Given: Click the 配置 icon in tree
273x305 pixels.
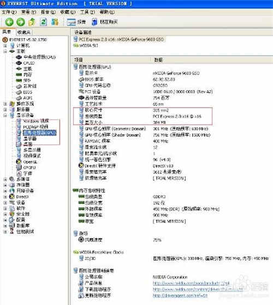Looking at the screenshot, I should 12,220.
